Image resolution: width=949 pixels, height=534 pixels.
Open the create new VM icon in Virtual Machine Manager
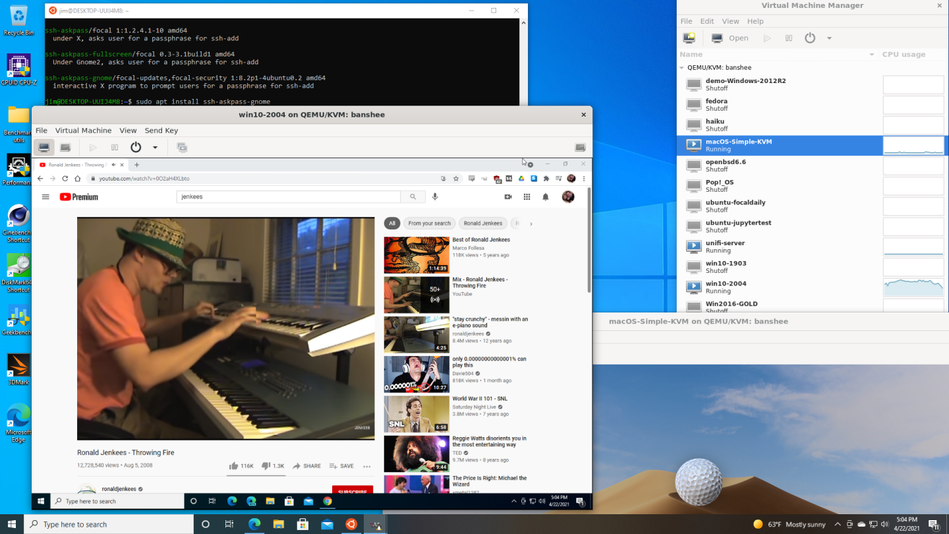tap(689, 38)
